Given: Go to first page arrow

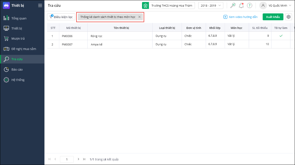Looking at the screenshot, I should (49, 159).
